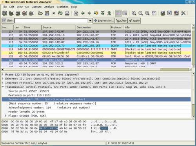196x146 pixels.
Task: Toggle auto scroll in live capture
Action: tap(125, 13)
